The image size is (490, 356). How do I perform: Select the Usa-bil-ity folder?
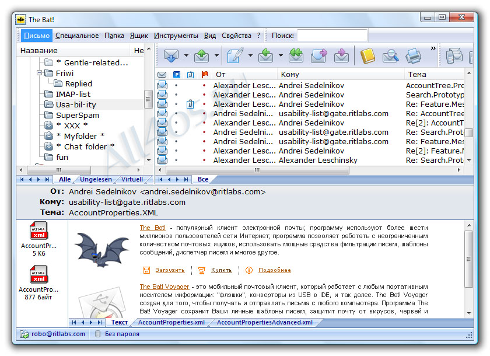[76, 104]
